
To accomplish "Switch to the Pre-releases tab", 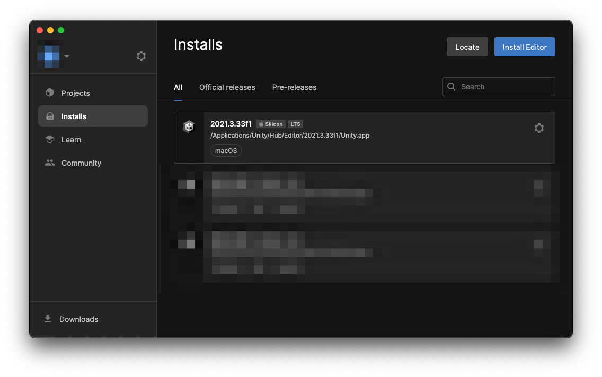I will click(x=294, y=87).
